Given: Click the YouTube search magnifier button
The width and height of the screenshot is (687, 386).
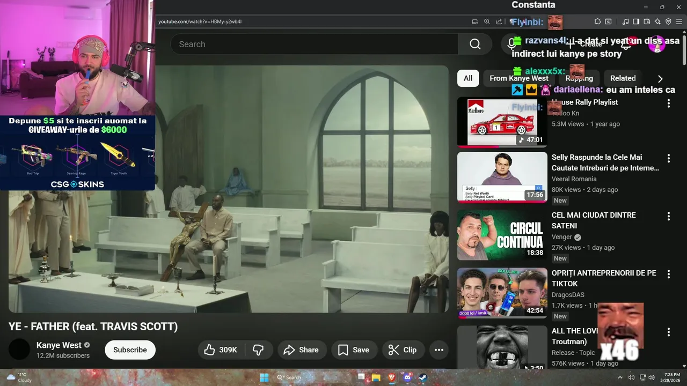Looking at the screenshot, I should tap(475, 44).
